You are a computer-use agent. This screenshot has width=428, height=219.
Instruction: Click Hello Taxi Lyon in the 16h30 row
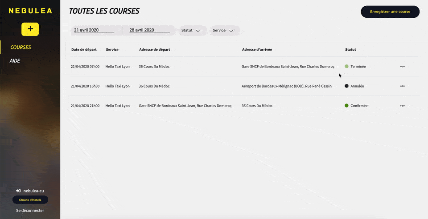118,86
